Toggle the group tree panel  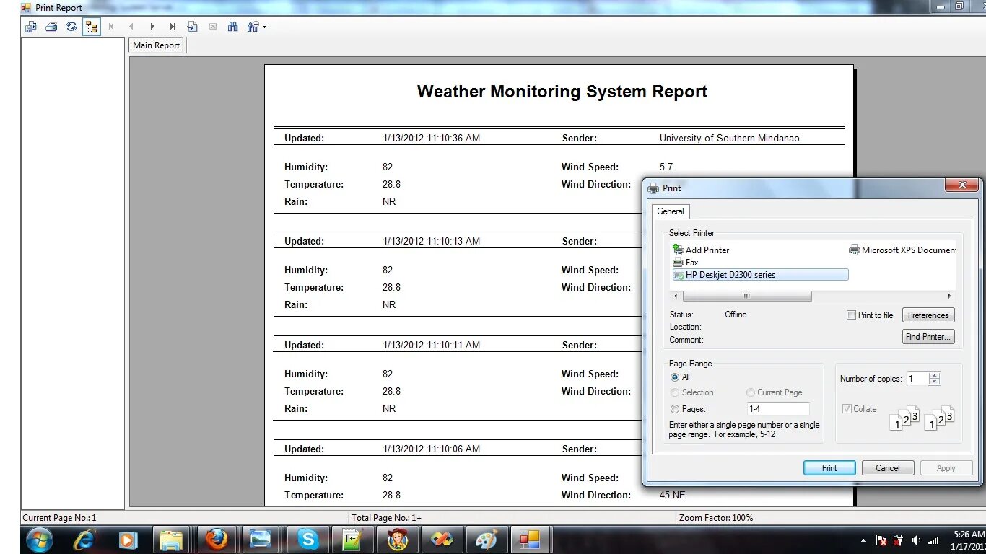(x=91, y=26)
